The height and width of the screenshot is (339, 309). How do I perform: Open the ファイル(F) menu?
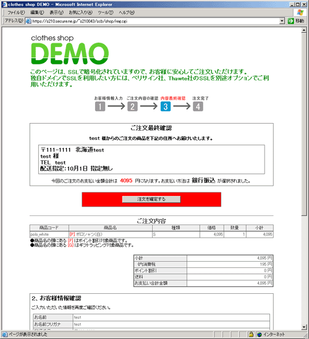coord(16,12)
